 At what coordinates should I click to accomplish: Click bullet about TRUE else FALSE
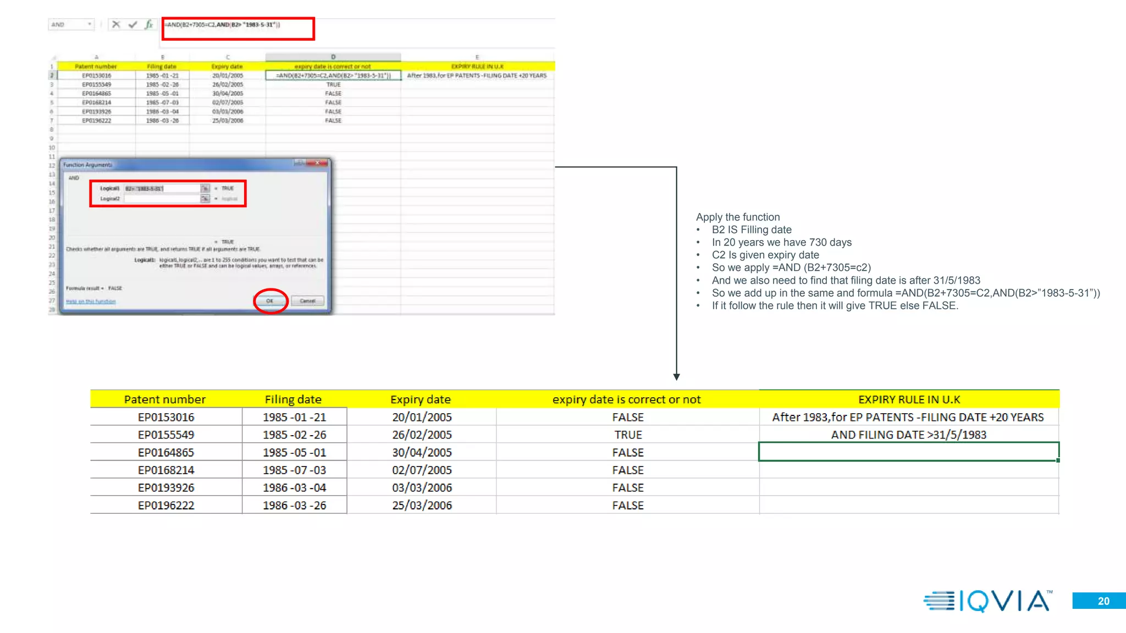click(x=835, y=306)
